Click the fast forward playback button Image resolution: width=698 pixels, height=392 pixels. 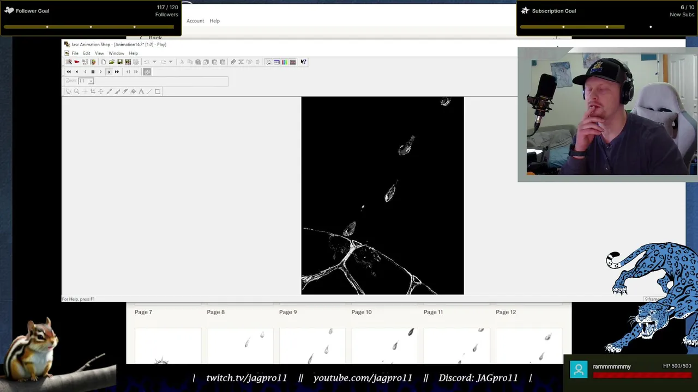point(117,72)
